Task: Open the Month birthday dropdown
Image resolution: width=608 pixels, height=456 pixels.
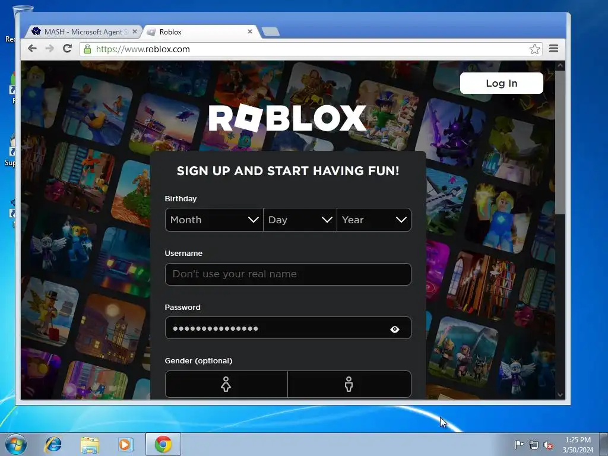Action: coord(214,220)
